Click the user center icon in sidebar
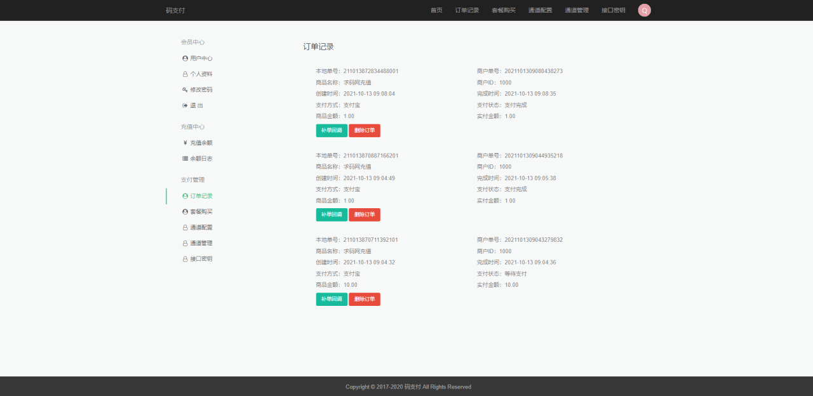Screen dimensions: 813x396 coord(185,58)
